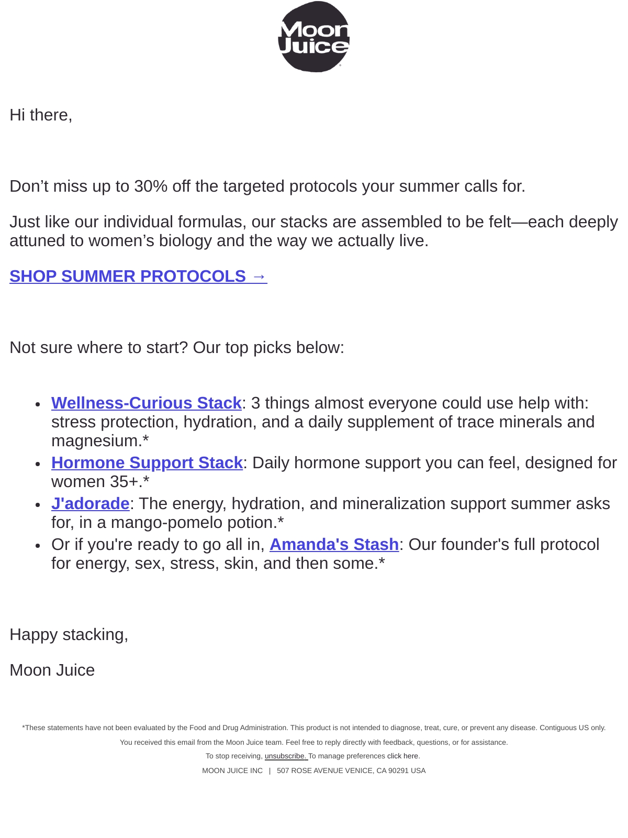Click the unsubscribe link in the footer
The image size is (628, 838).
(286, 756)
